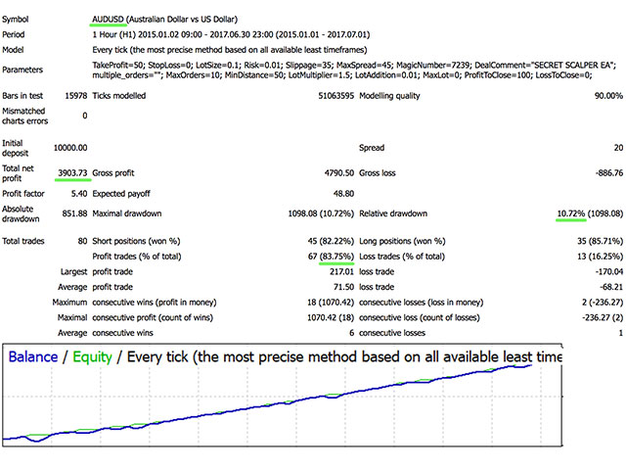
Task: Click the Expected payoff 48.80 value
Action: [343, 194]
